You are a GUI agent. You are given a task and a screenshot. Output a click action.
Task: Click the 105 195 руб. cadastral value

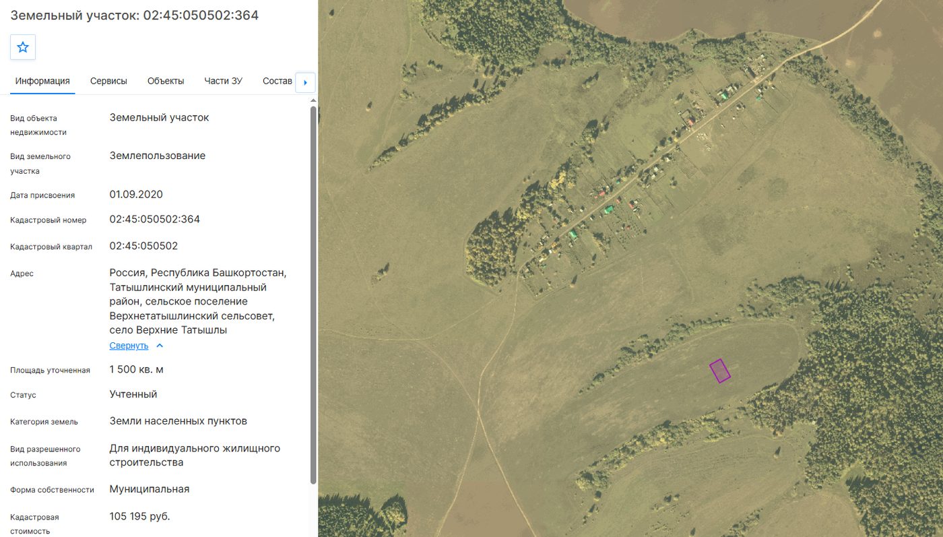coord(140,516)
